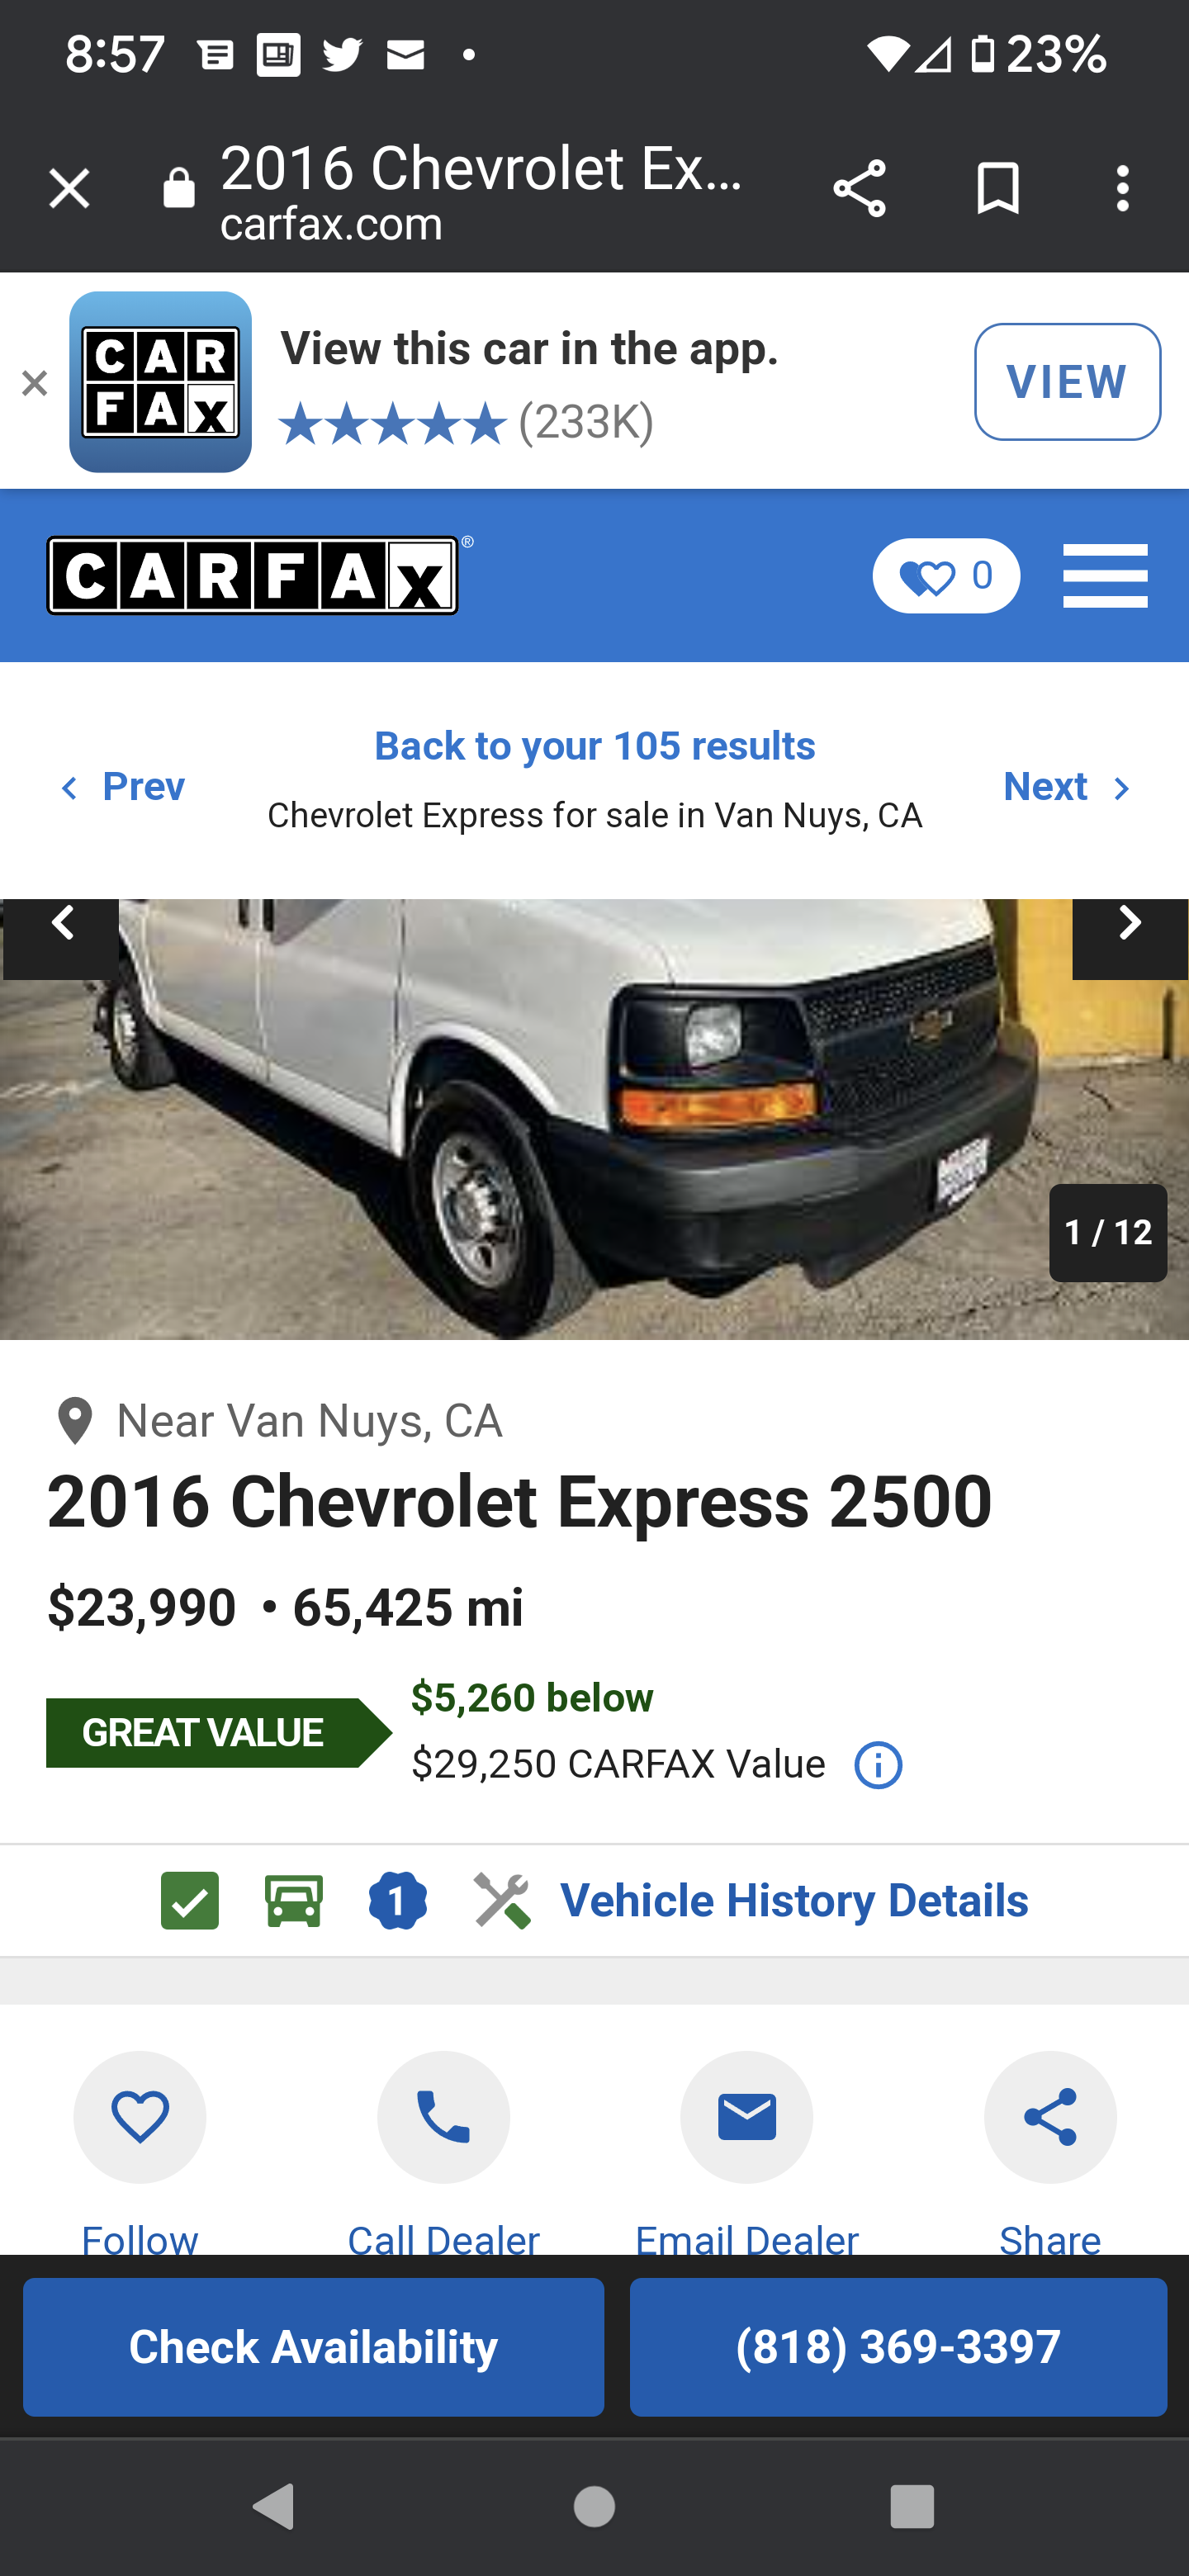Open the CARFAX hamburger menu

[x=1104, y=576]
